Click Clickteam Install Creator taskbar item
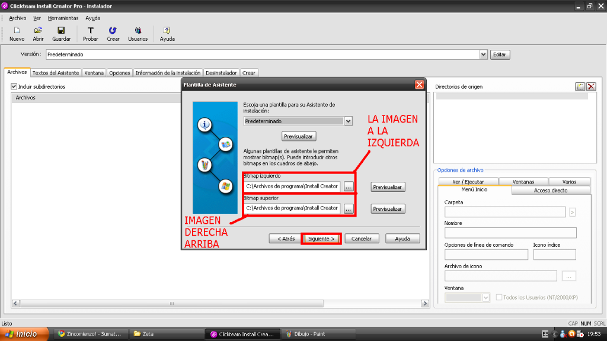Viewport: 607px width, 341px height. tap(243, 334)
